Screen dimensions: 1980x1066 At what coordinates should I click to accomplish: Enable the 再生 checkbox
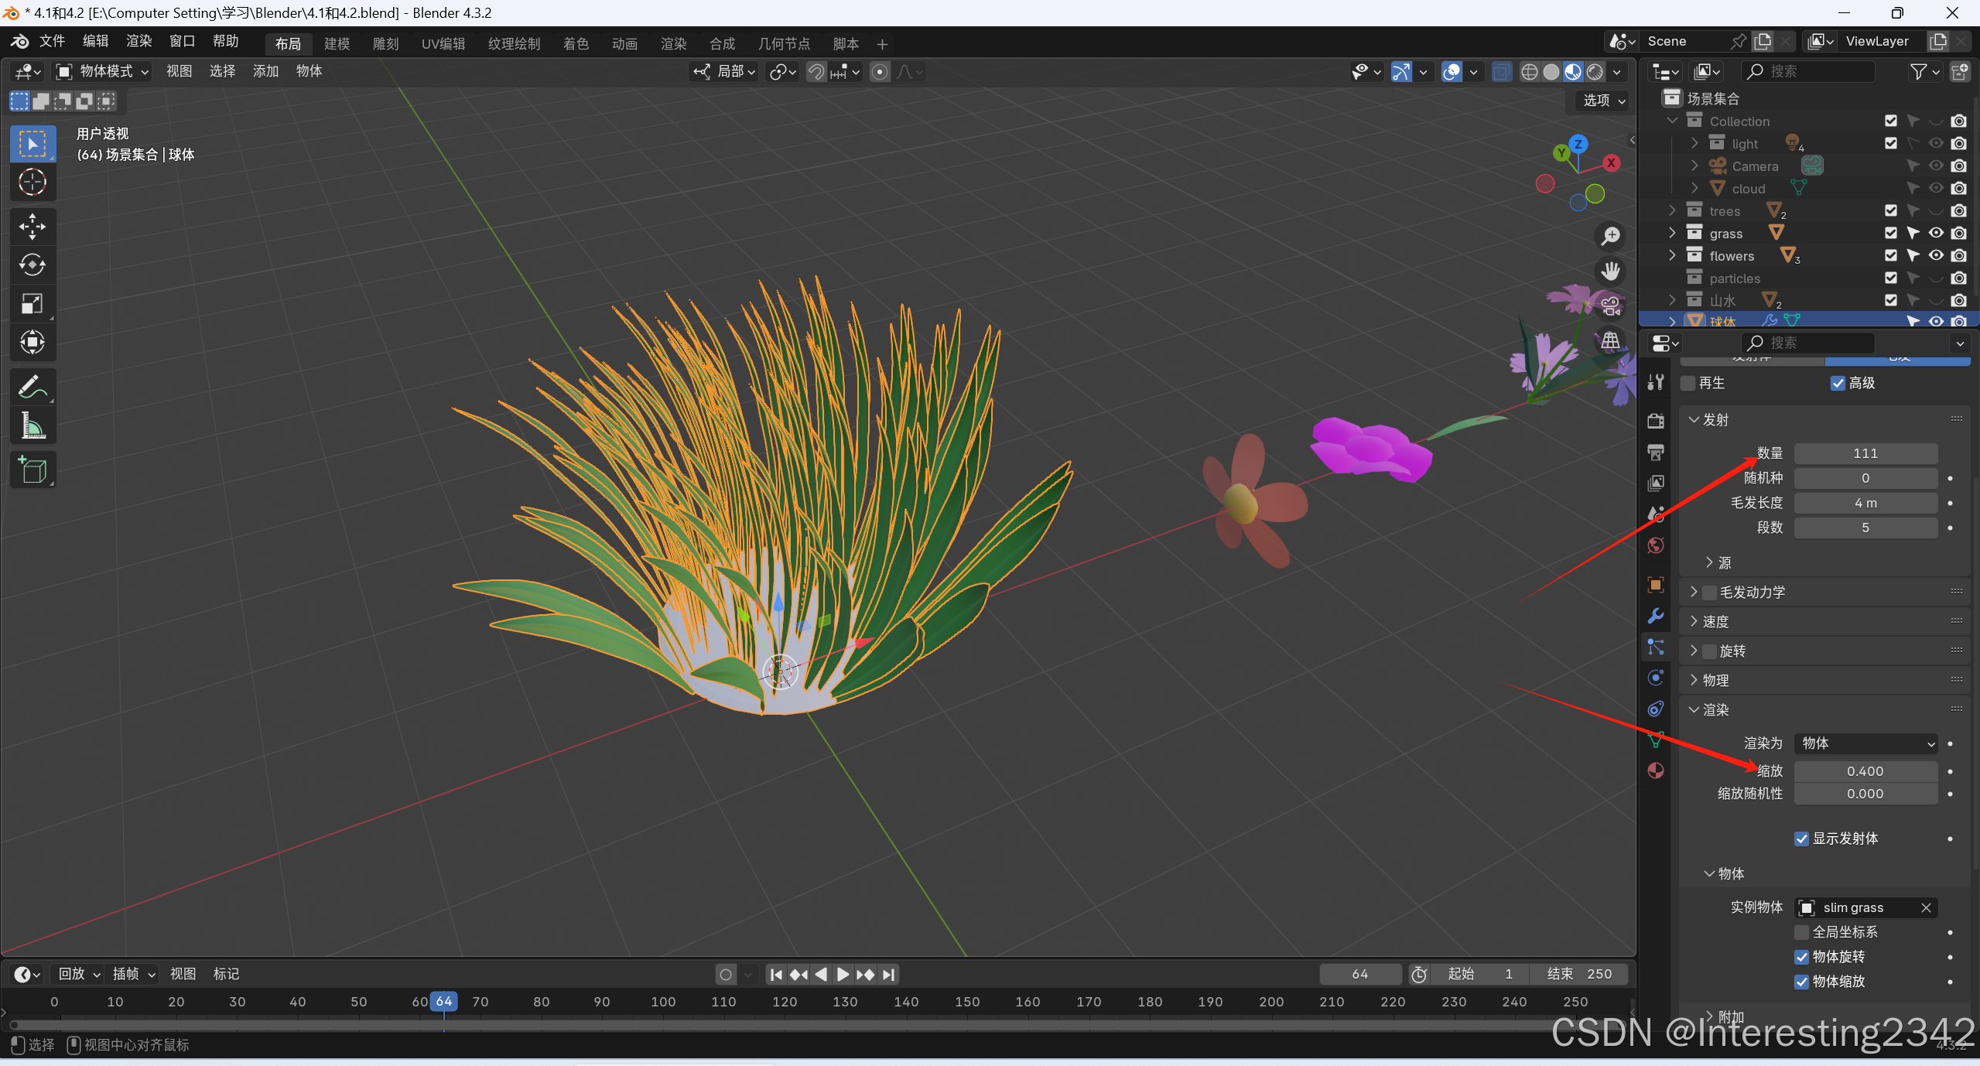click(x=1688, y=384)
